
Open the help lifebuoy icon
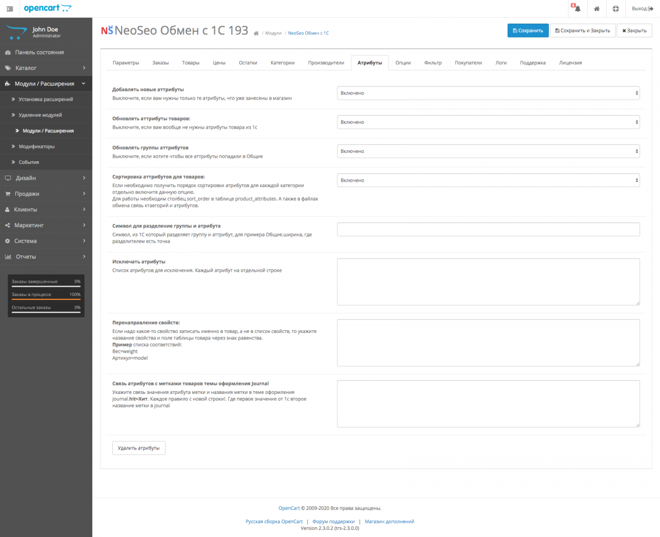point(615,9)
